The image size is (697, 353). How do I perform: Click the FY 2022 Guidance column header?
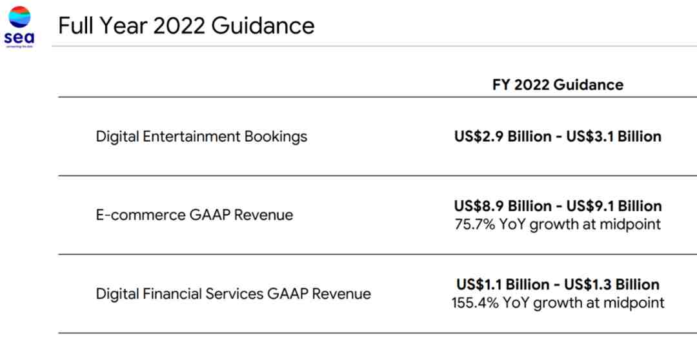(558, 84)
